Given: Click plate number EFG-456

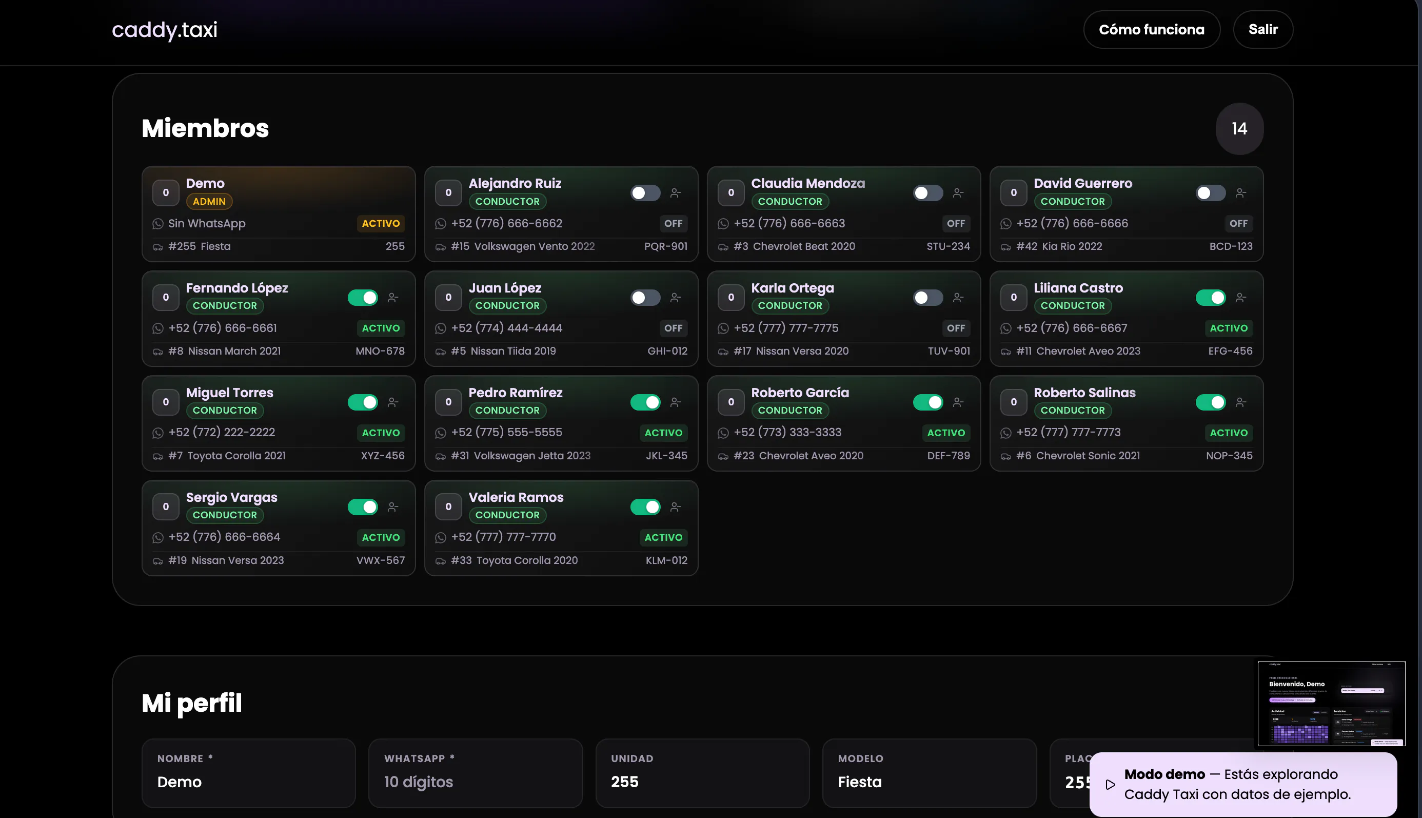Looking at the screenshot, I should (1230, 351).
